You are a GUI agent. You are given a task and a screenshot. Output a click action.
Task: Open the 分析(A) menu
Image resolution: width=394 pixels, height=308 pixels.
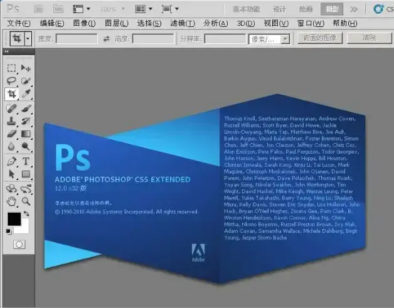pos(216,23)
